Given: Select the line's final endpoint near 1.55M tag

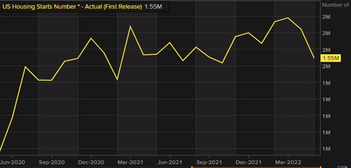Looking at the screenshot, I should click(314, 58).
